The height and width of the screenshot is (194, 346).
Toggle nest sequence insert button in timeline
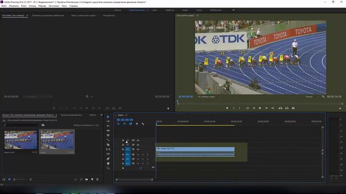118,124
